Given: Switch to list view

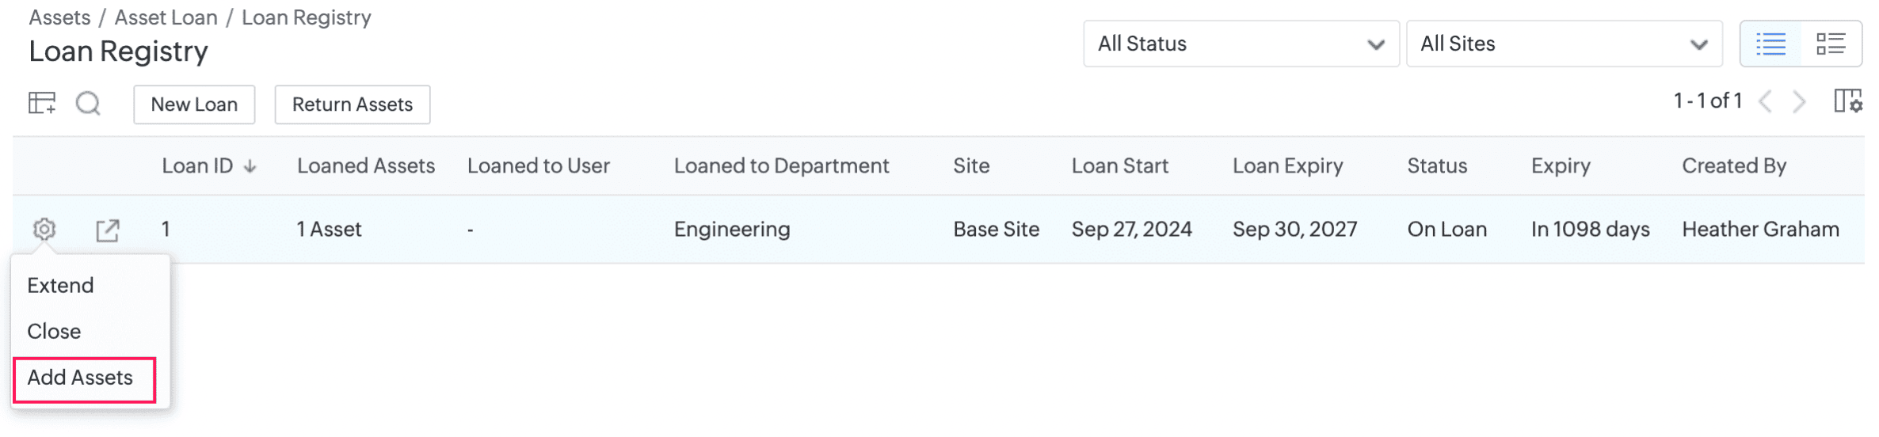Looking at the screenshot, I should point(1770,44).
